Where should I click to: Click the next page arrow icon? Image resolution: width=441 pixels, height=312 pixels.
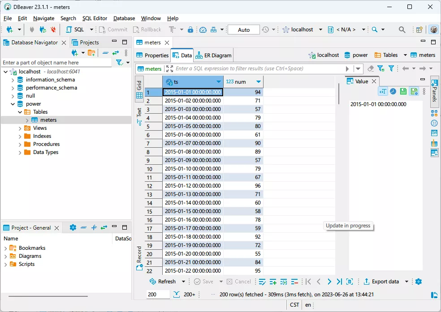(329, 282)
